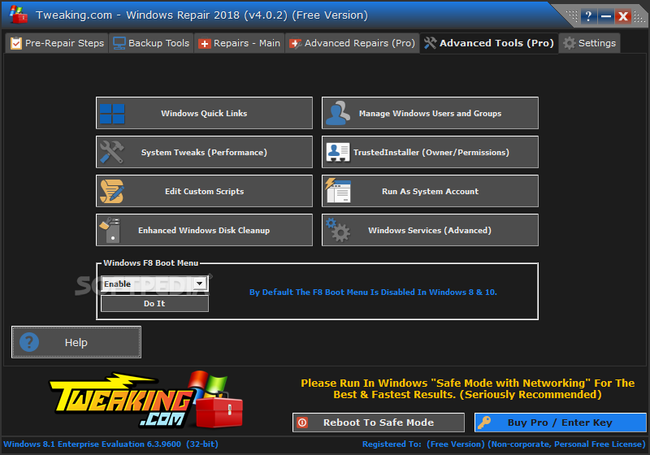This screenshot has height=455, width=650.
Task: Launch Run As System Account
Action: (x=430, y=191)
